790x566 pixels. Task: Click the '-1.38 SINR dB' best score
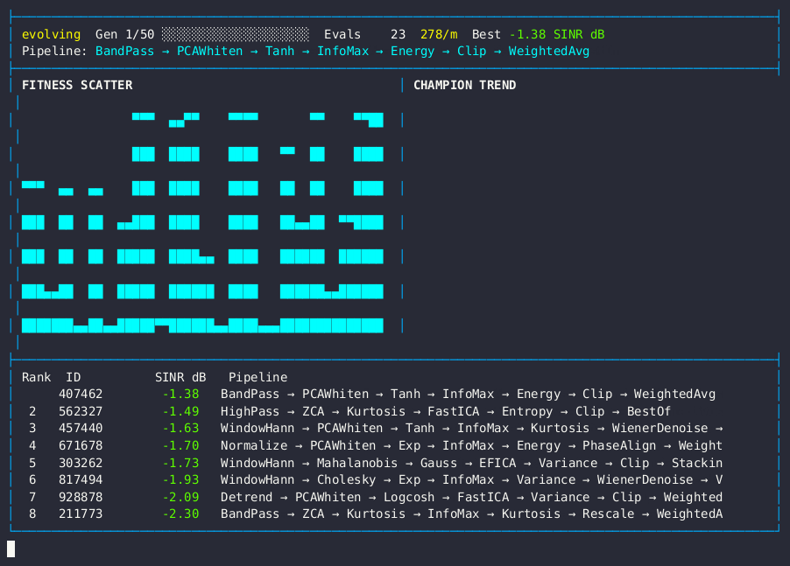coord(557,34)
